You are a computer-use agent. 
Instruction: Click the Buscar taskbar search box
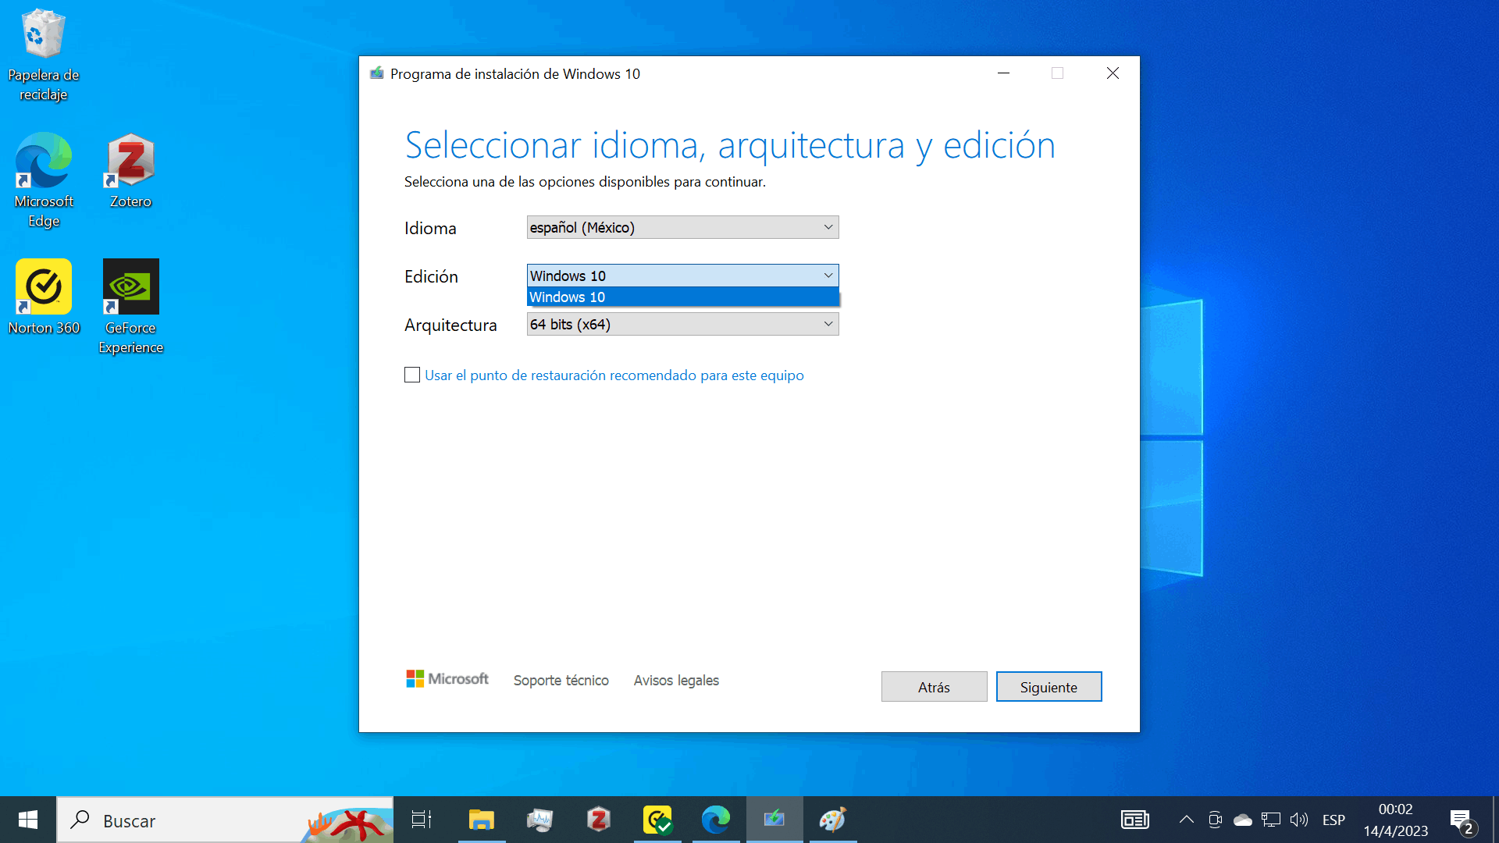[x=225, y=820]
